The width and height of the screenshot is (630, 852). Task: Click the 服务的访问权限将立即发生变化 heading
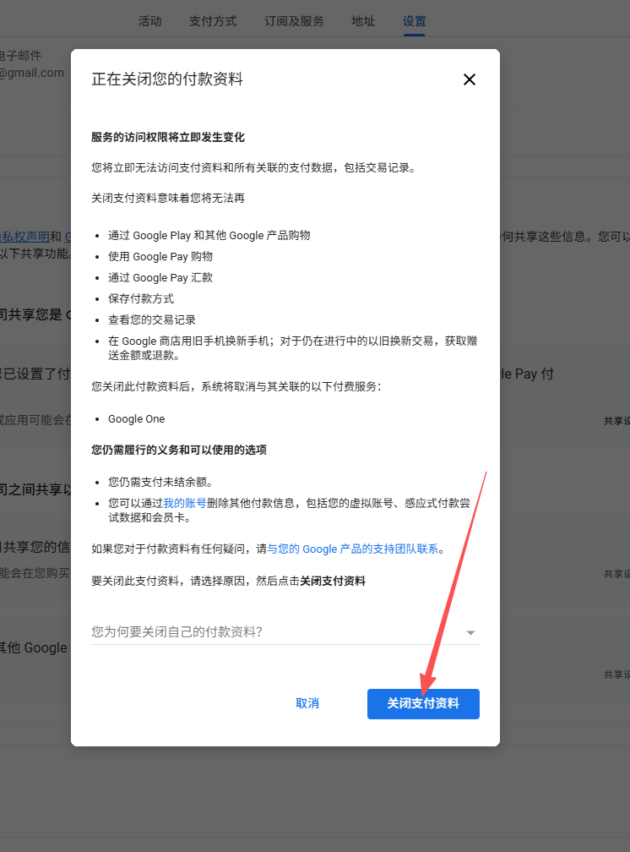click(x=168, y=137)
